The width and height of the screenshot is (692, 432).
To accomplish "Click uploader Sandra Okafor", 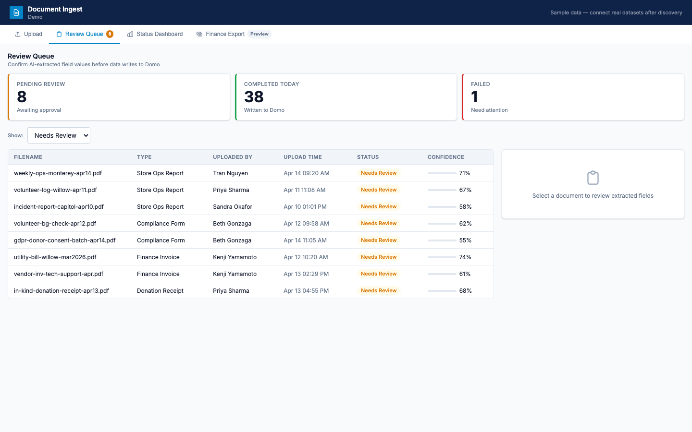I will pos(233,206).
